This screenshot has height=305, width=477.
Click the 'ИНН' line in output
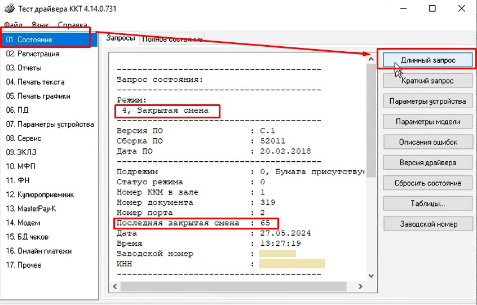click(220, 264)
